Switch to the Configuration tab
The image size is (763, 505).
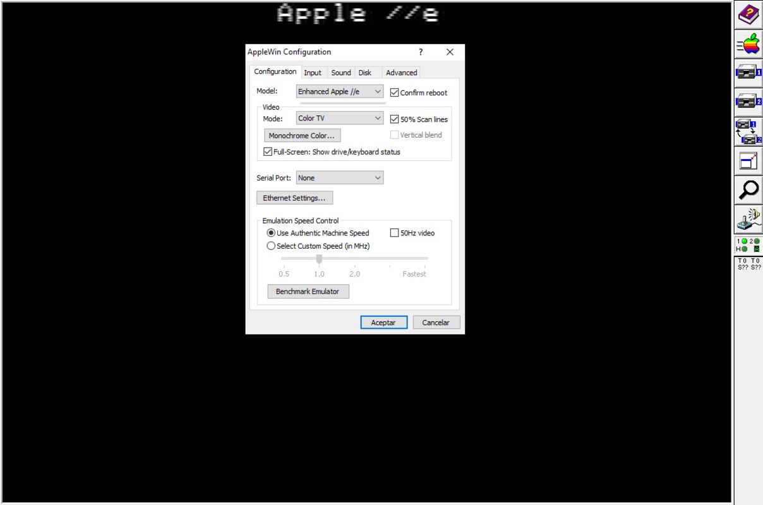(x=275, y=71)
